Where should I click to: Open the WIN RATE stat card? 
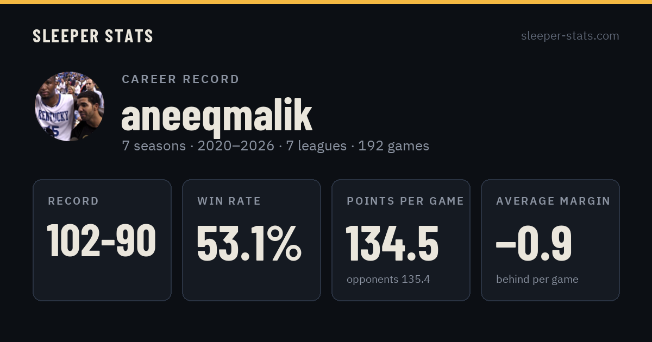(252, 240)
